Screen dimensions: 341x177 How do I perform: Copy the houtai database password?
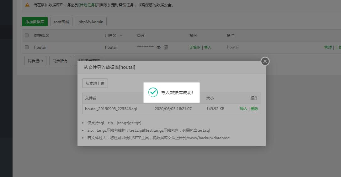click(166, 47)
